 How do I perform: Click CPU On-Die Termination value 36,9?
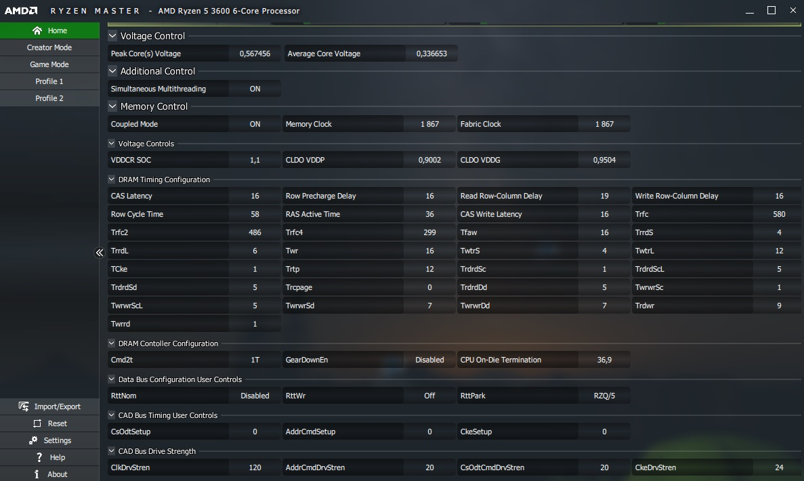pos(605,360)
